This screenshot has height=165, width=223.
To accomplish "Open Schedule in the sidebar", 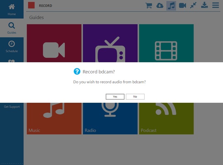I will [x=12, y=47].
